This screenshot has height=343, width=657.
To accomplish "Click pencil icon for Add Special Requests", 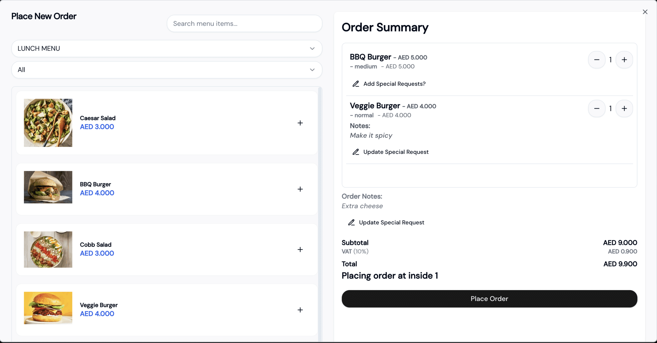I will coord(356,84).
